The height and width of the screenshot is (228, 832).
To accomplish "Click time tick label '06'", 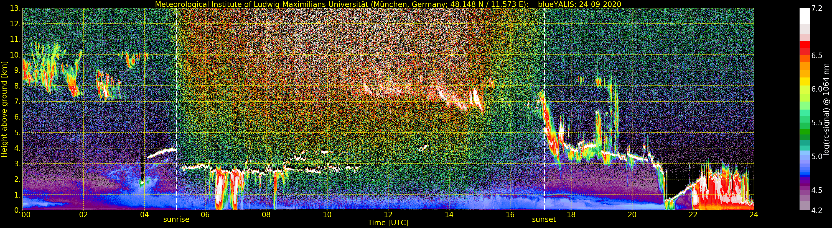I will 205,214.
